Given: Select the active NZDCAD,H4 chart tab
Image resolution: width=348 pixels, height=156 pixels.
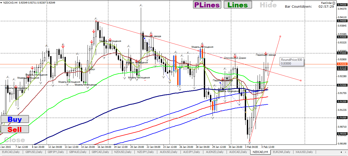Looking at the screenshot, I should tap(260, 152).
